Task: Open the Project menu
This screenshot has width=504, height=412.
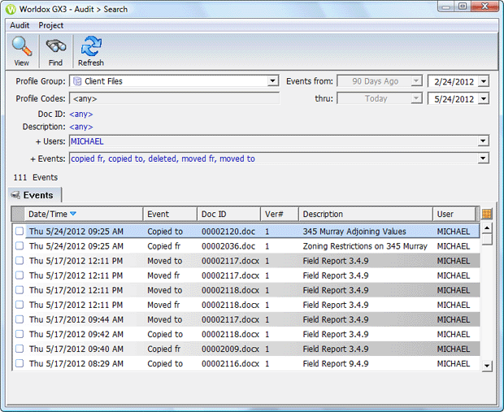Action: coord(51,25)
